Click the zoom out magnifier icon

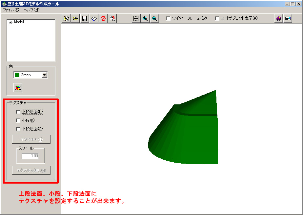(154, 19)
